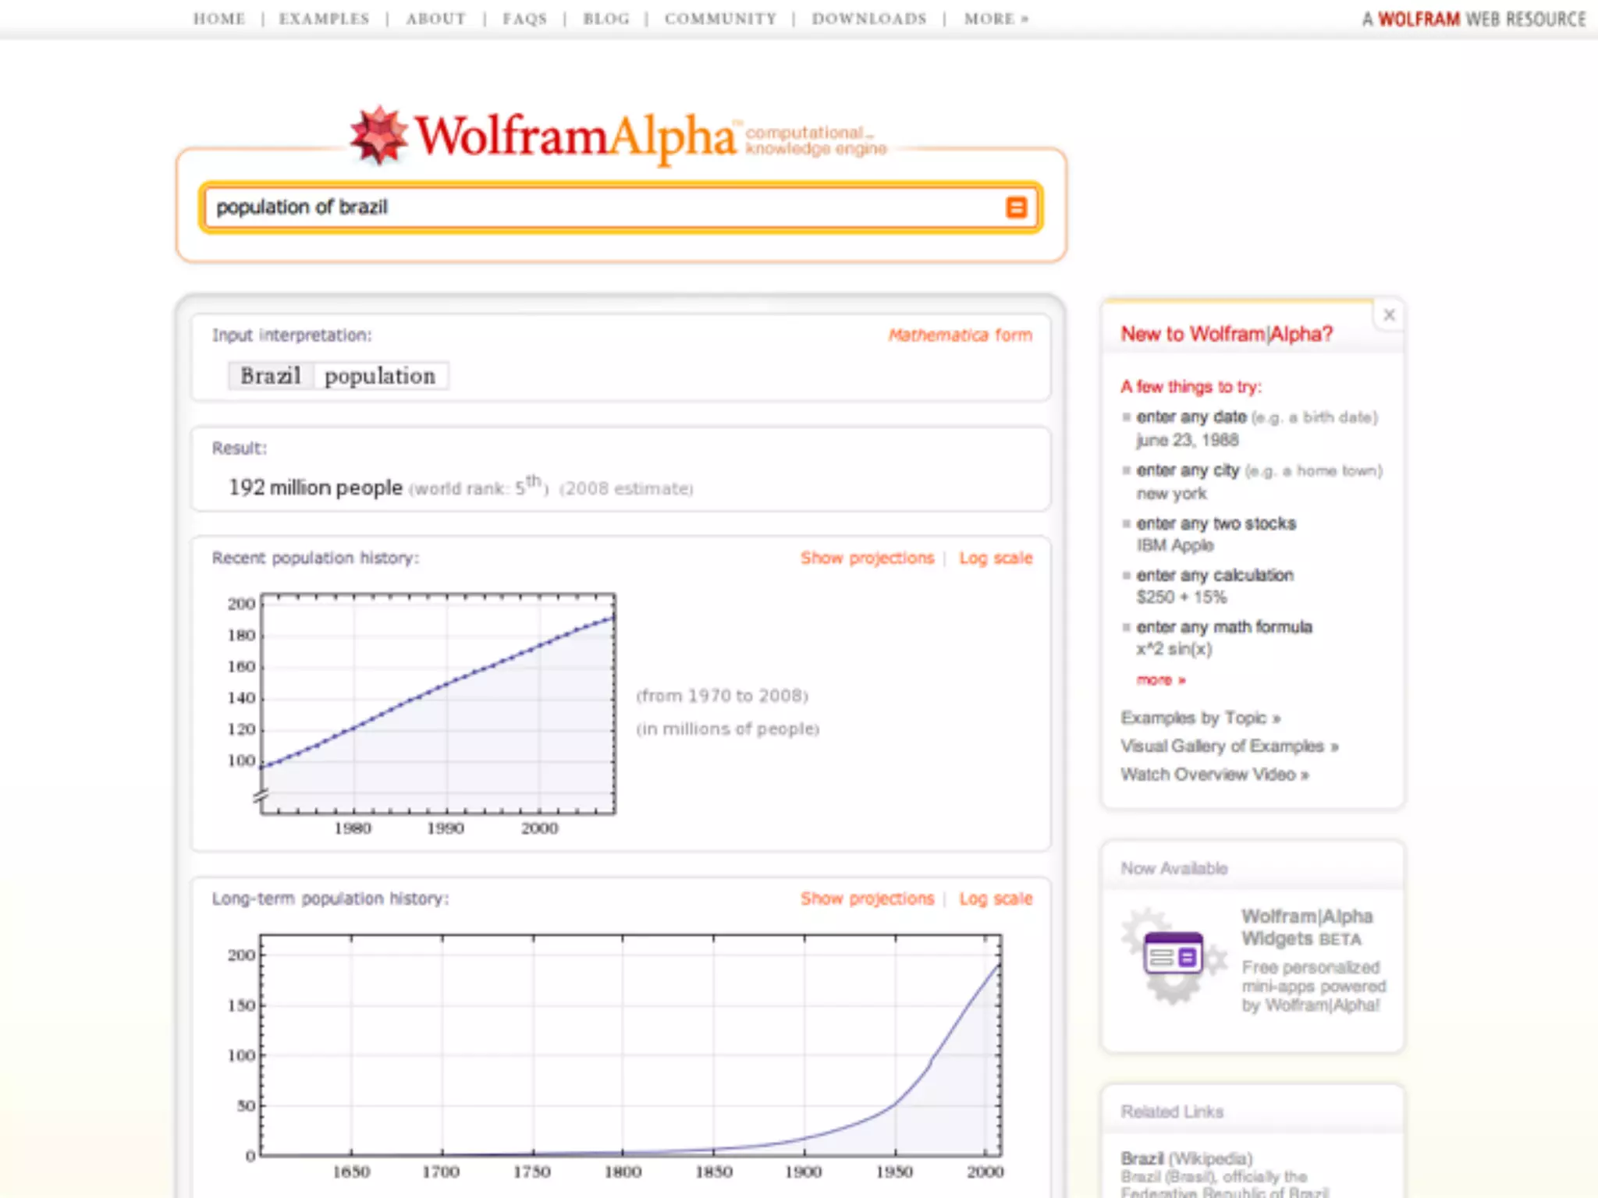1598x1198 pixels.
Task: Close the New to Wolfram|Alpha panel
Action: [1389, 315]
